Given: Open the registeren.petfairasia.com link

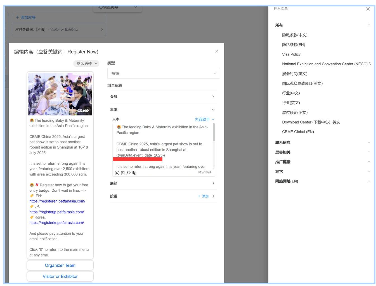Looking at the screenshot, I should coord(57,201).
